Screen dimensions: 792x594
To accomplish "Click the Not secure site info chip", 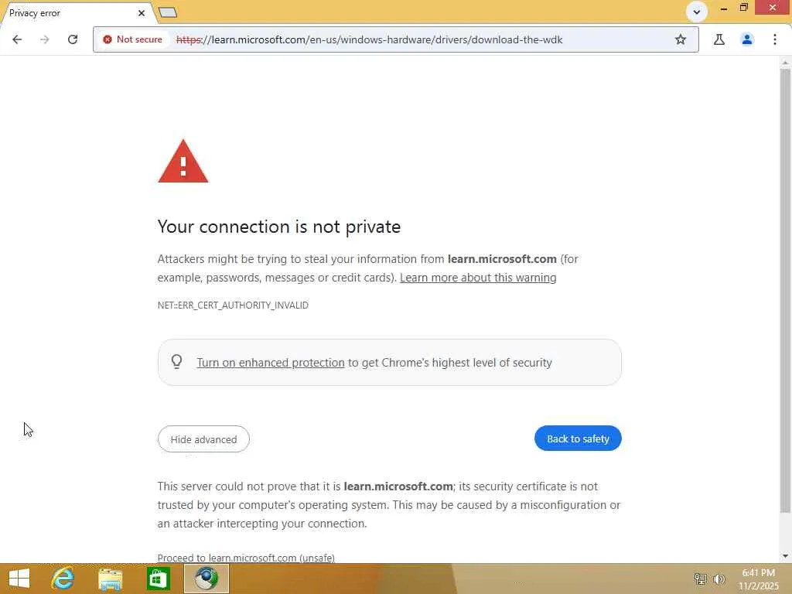I will point(133,39).
